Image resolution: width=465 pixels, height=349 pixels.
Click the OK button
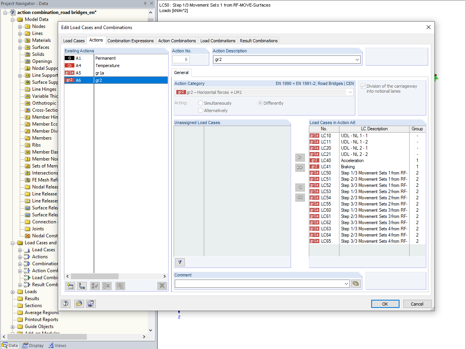(385, 304)
